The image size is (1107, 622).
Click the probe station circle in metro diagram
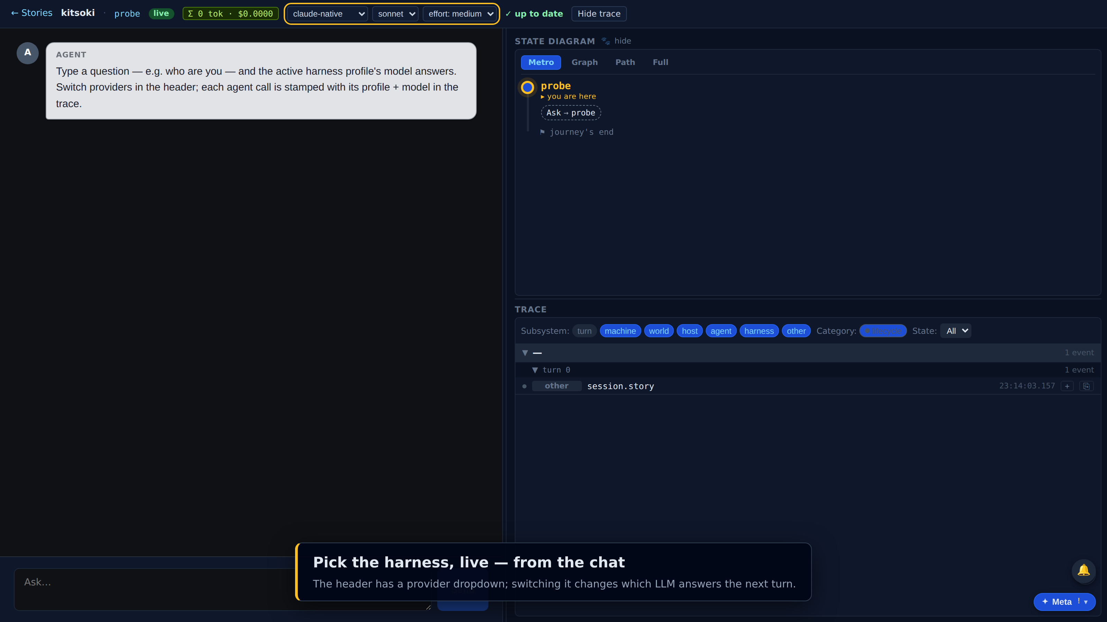pos(527,87)
